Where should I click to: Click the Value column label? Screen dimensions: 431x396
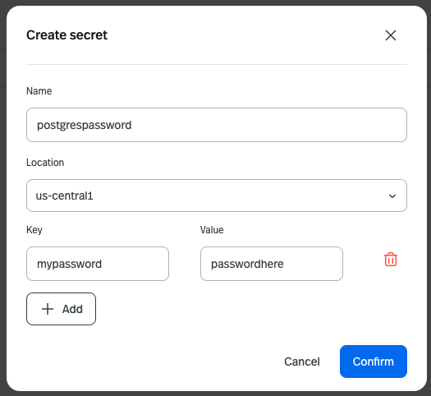point(212,230)
